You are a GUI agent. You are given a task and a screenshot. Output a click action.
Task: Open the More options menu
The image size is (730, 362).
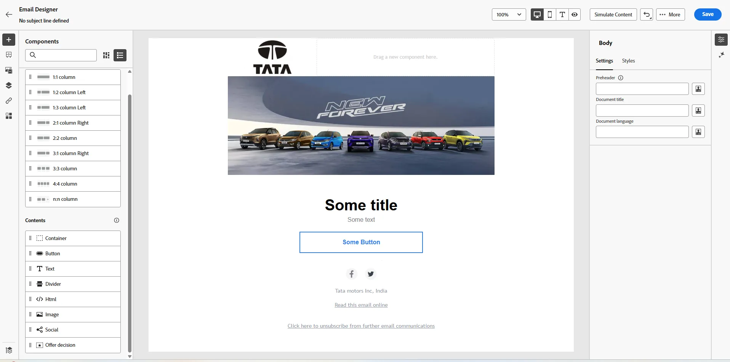point(670,14)
